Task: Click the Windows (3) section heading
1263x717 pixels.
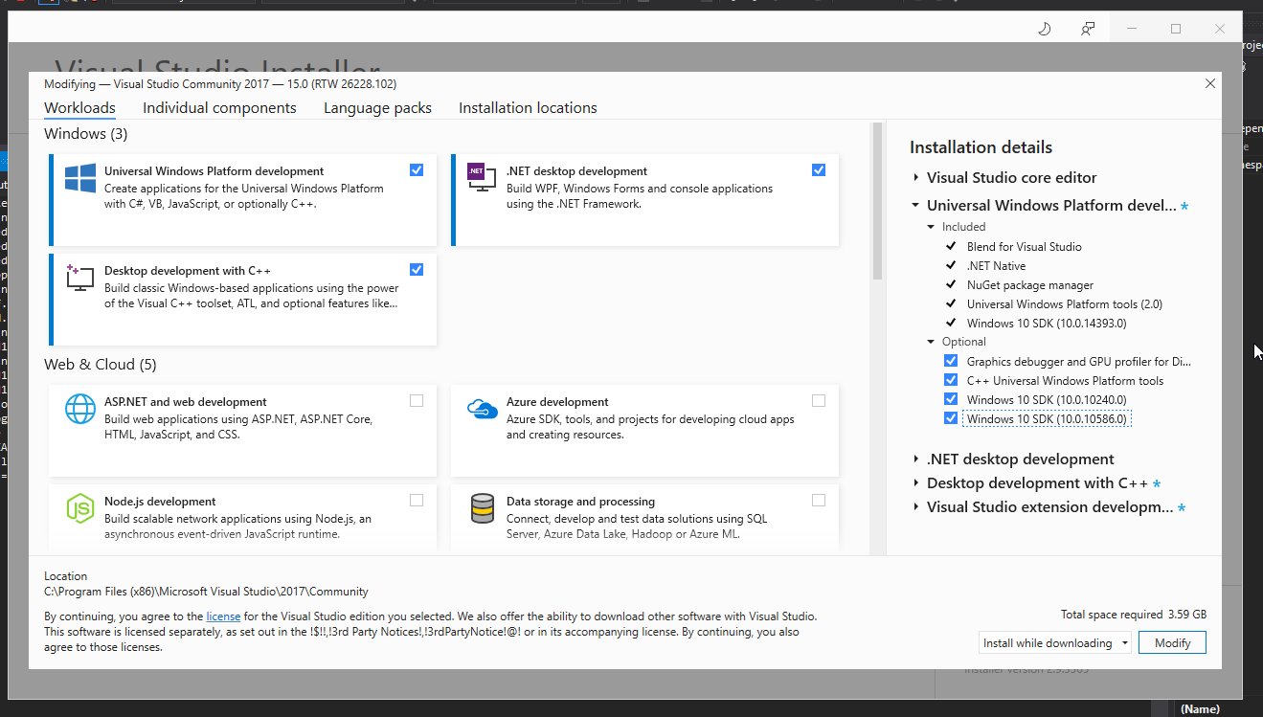Action: tap(86, 134)
